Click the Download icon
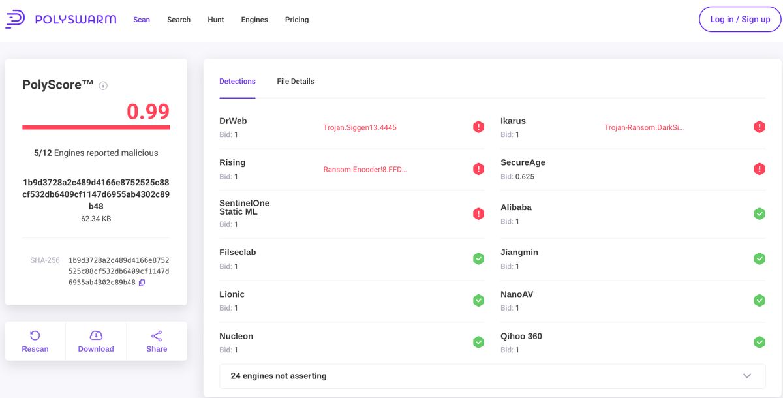Viewport: 783px width, 398px height. 95,335
